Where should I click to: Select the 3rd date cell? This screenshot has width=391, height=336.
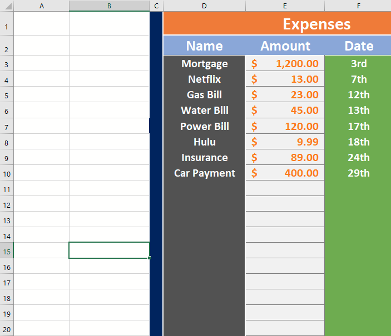coord(358,63)
